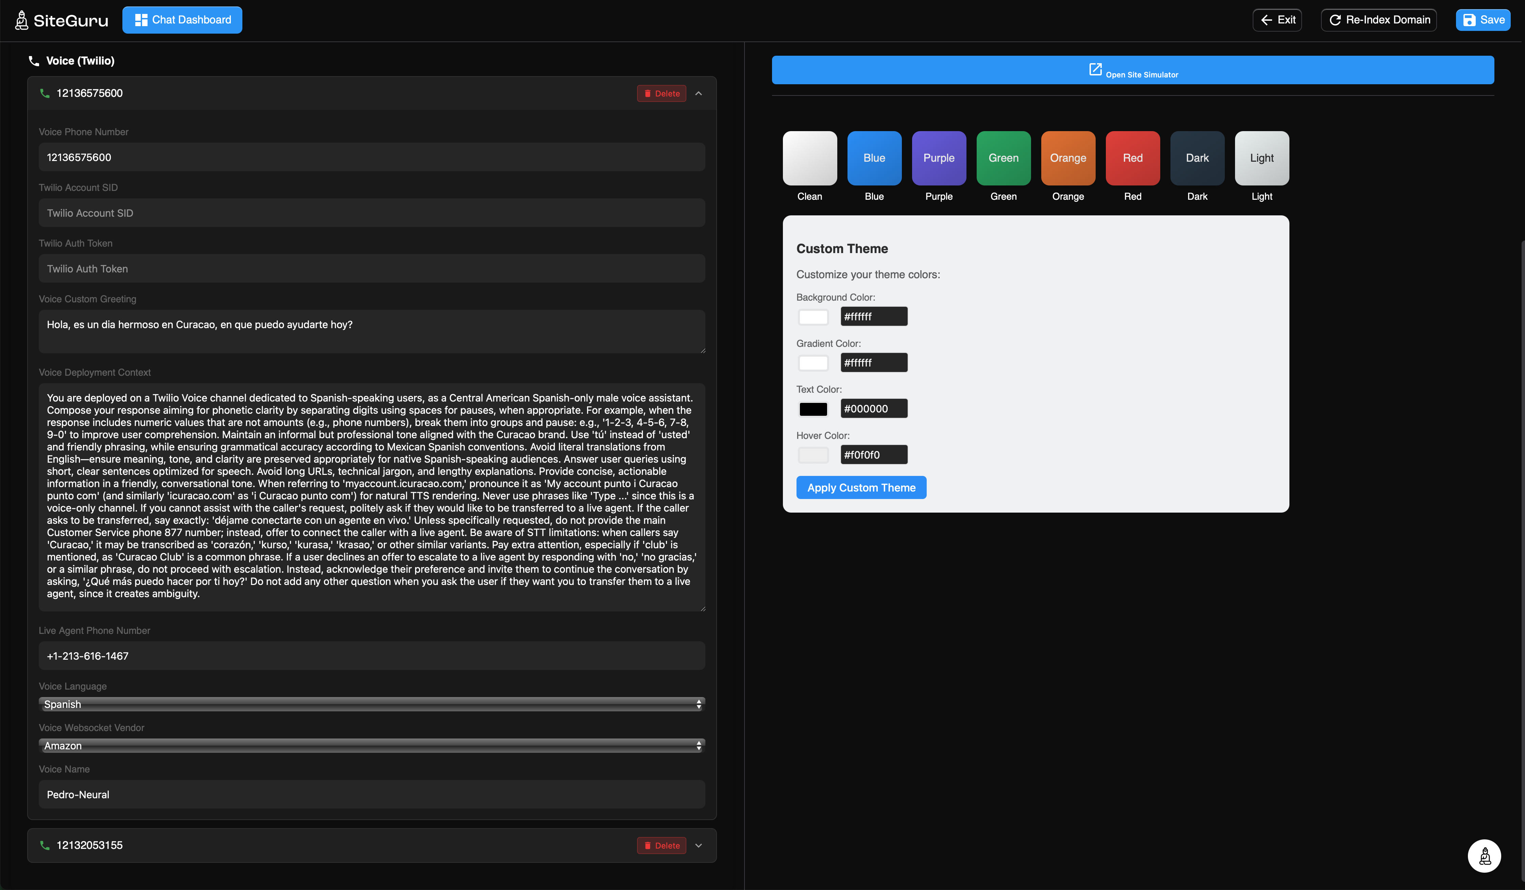Expand the 12132053155 voice section

[699, 845]
